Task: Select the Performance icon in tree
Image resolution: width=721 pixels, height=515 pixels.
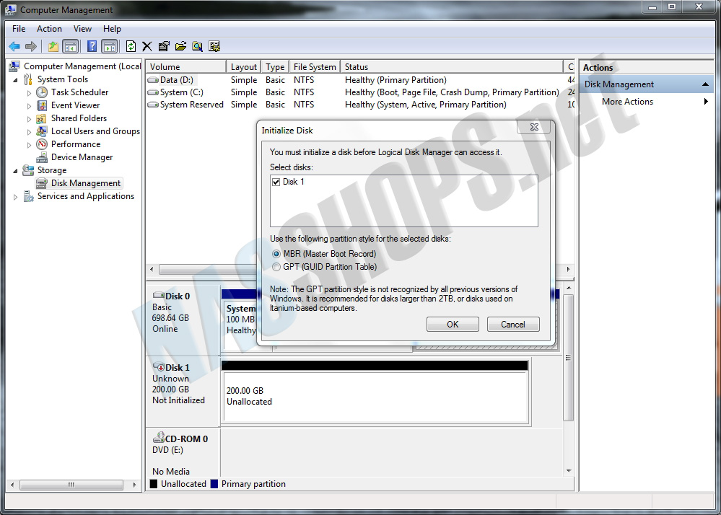Action: click(x=42, y=144)
